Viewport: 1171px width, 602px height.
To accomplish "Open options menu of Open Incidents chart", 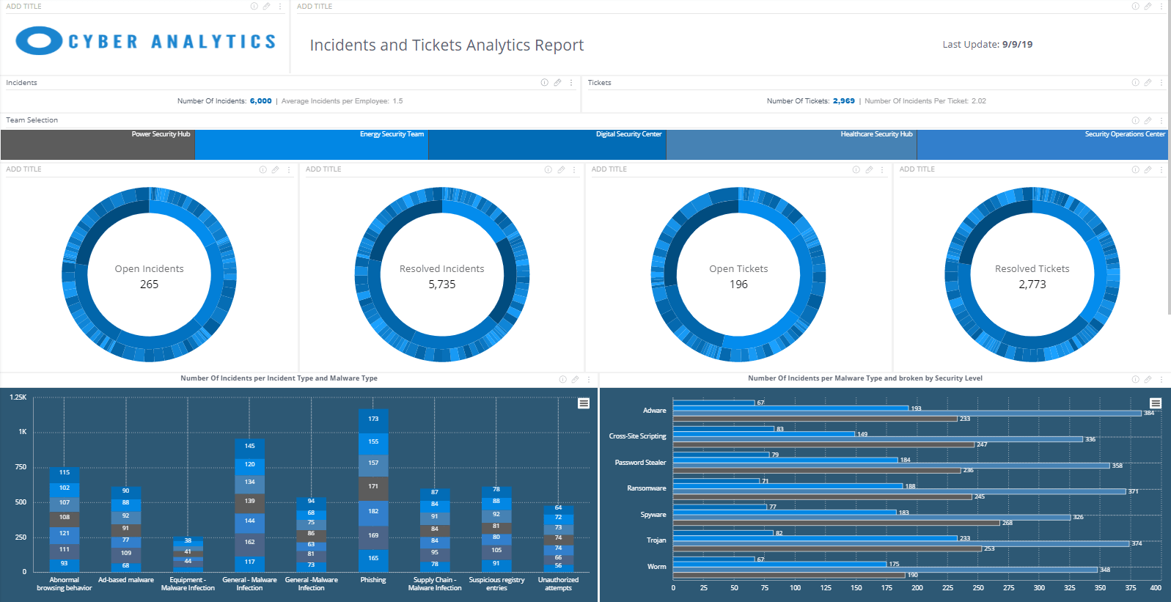I will [289, 169].
